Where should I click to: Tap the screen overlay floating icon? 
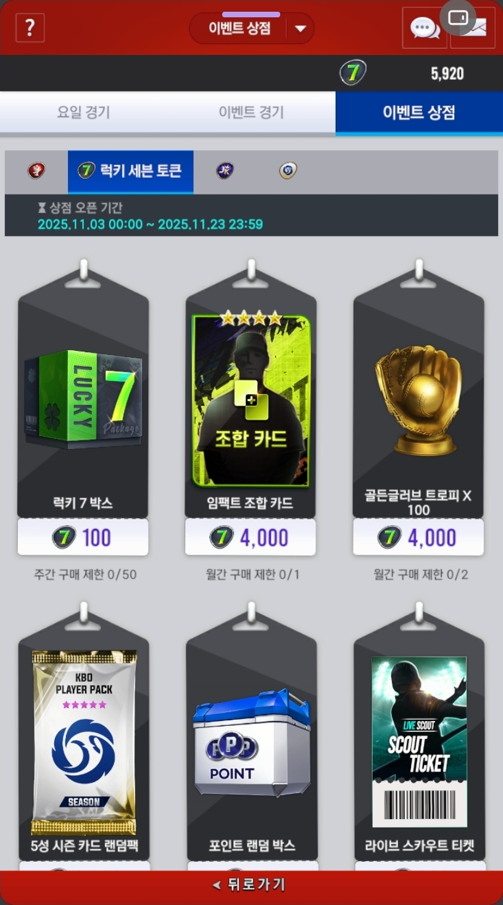pos(458,17)
